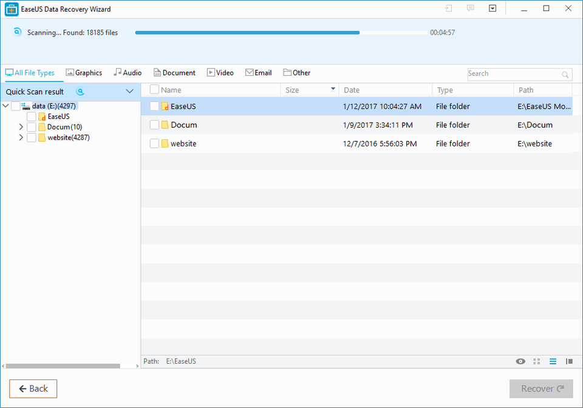Click the scanning progress bar
Screen dimensions: 583x408
pyautogui.click(x=279, y=33)
